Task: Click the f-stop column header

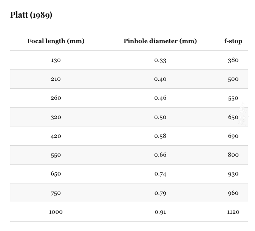Action: tap(233, 41)
